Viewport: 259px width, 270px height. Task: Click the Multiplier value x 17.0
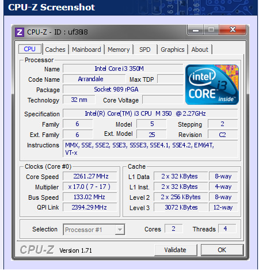click(90, 187)
